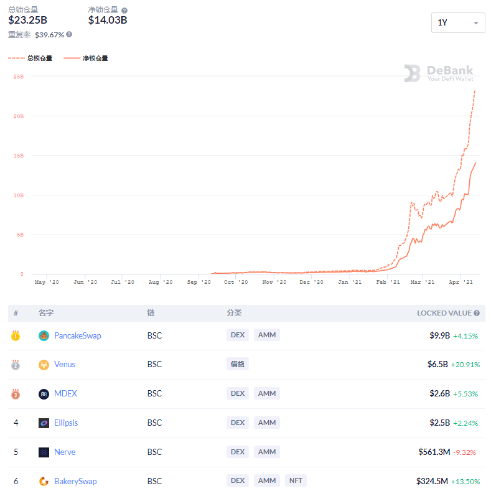Click the Venus protocol logo icon
Viewport: 491px width, 496px height.
(44, 365)
